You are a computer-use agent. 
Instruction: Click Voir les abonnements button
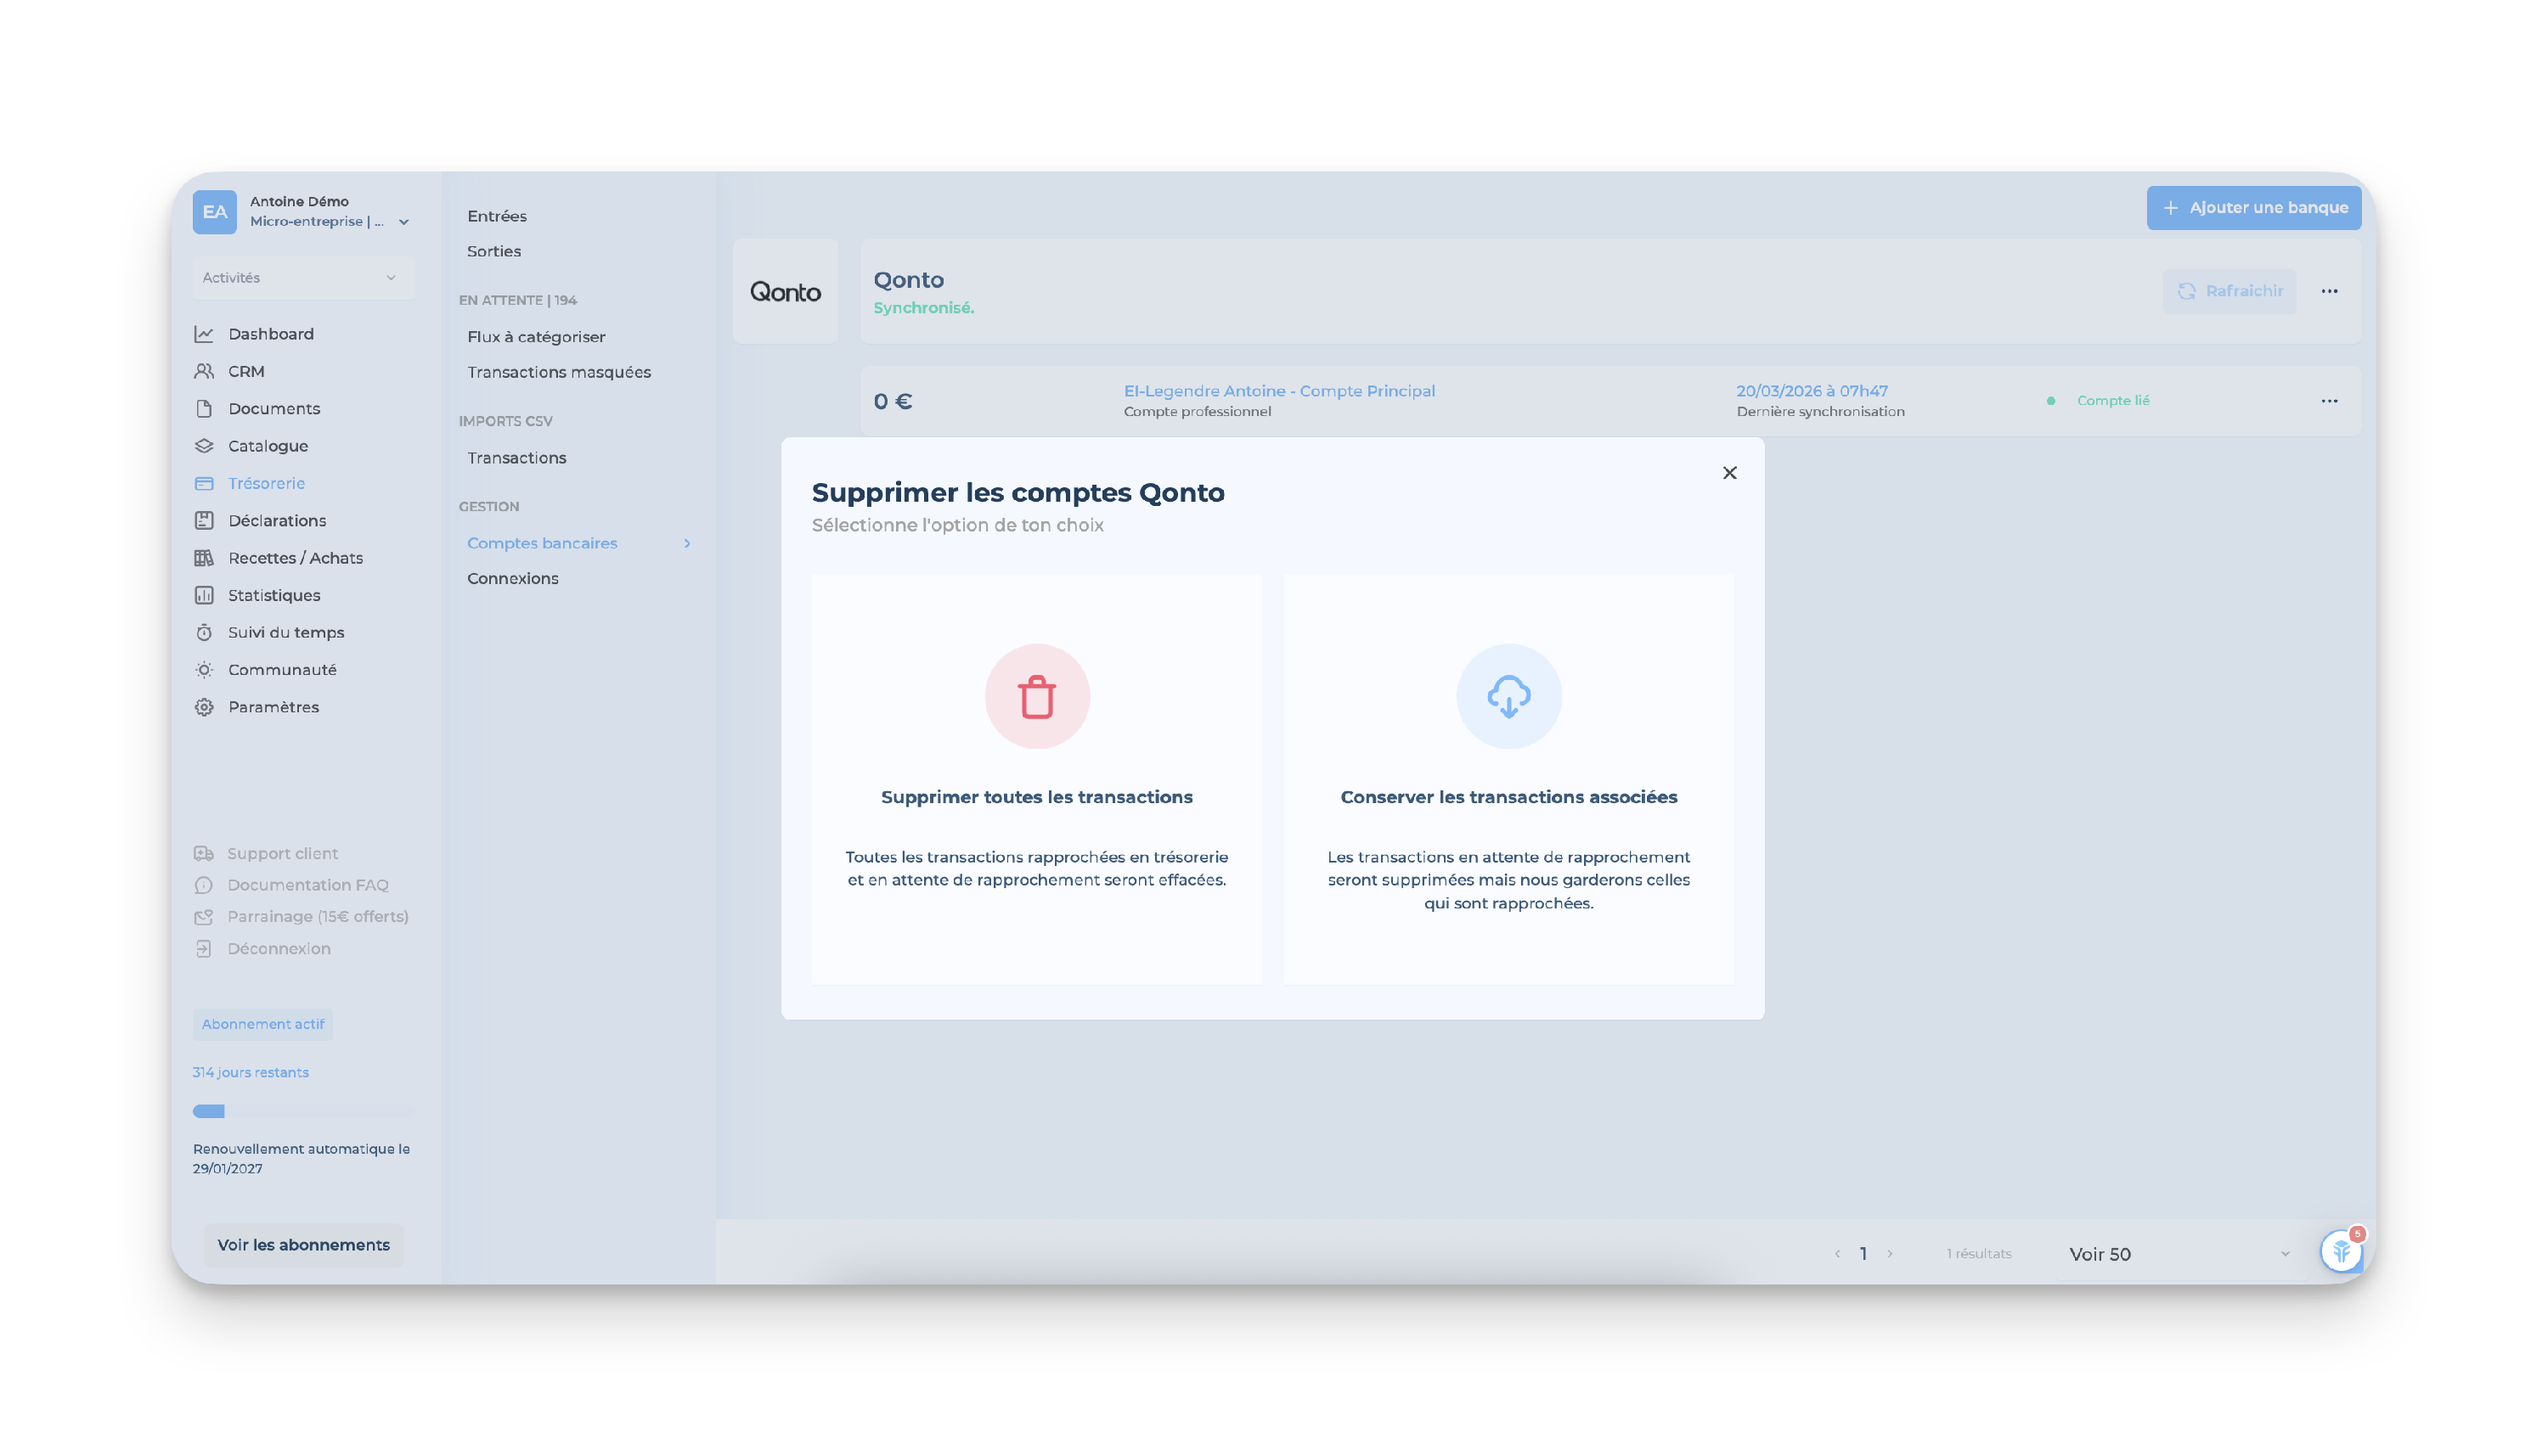[x=303, y=1244]
